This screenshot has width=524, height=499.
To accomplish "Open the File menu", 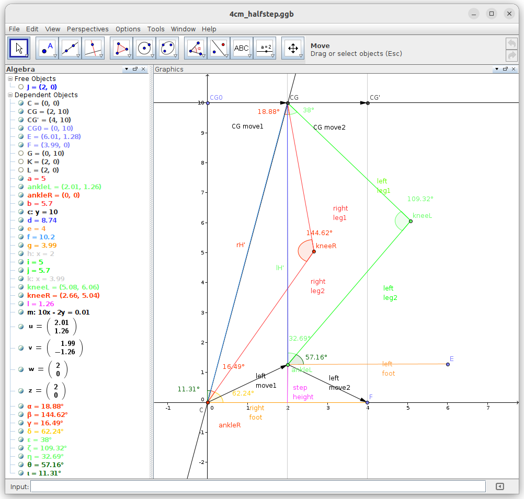I will (x=14, y=29).
